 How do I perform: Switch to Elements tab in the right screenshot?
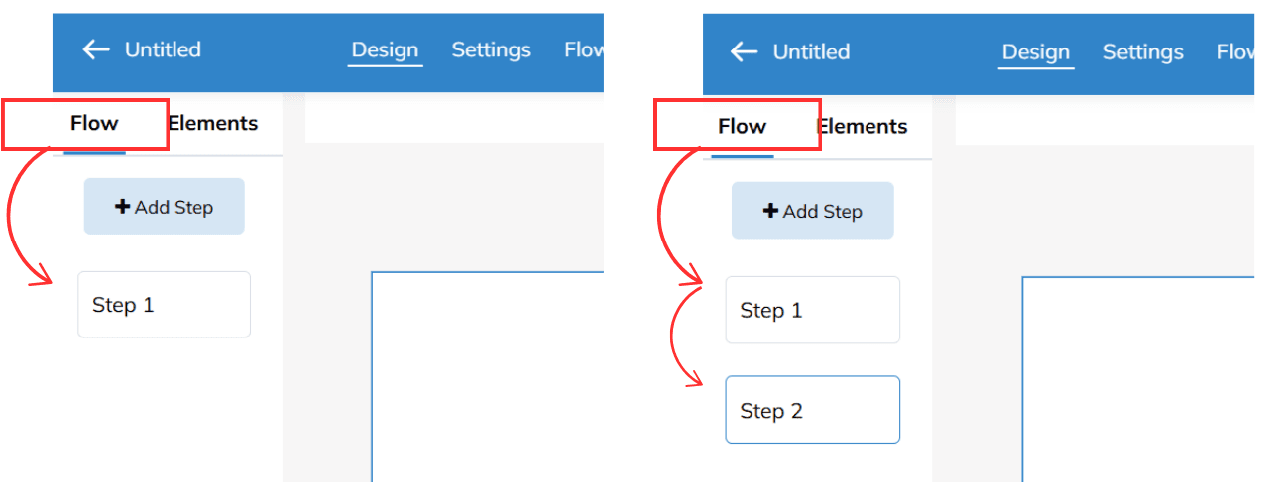[864, 127]
